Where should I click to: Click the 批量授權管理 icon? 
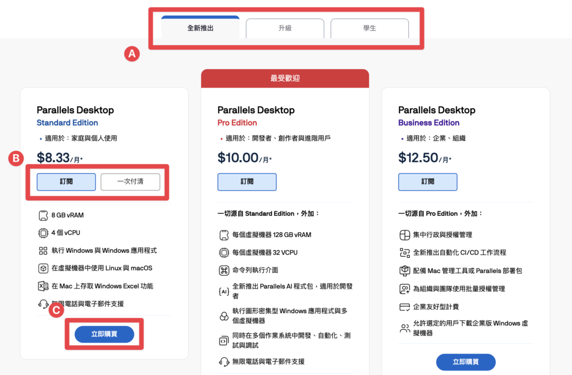[404, 289]
